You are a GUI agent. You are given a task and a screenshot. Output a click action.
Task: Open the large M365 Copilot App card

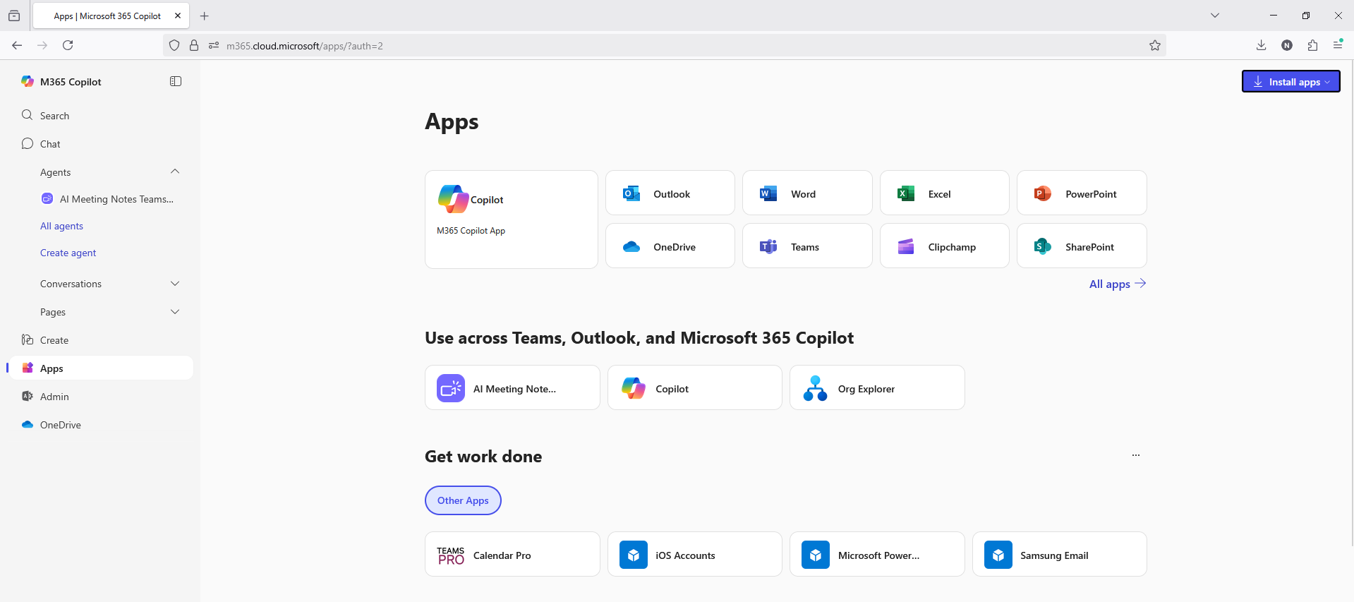[x=512, y=219]
